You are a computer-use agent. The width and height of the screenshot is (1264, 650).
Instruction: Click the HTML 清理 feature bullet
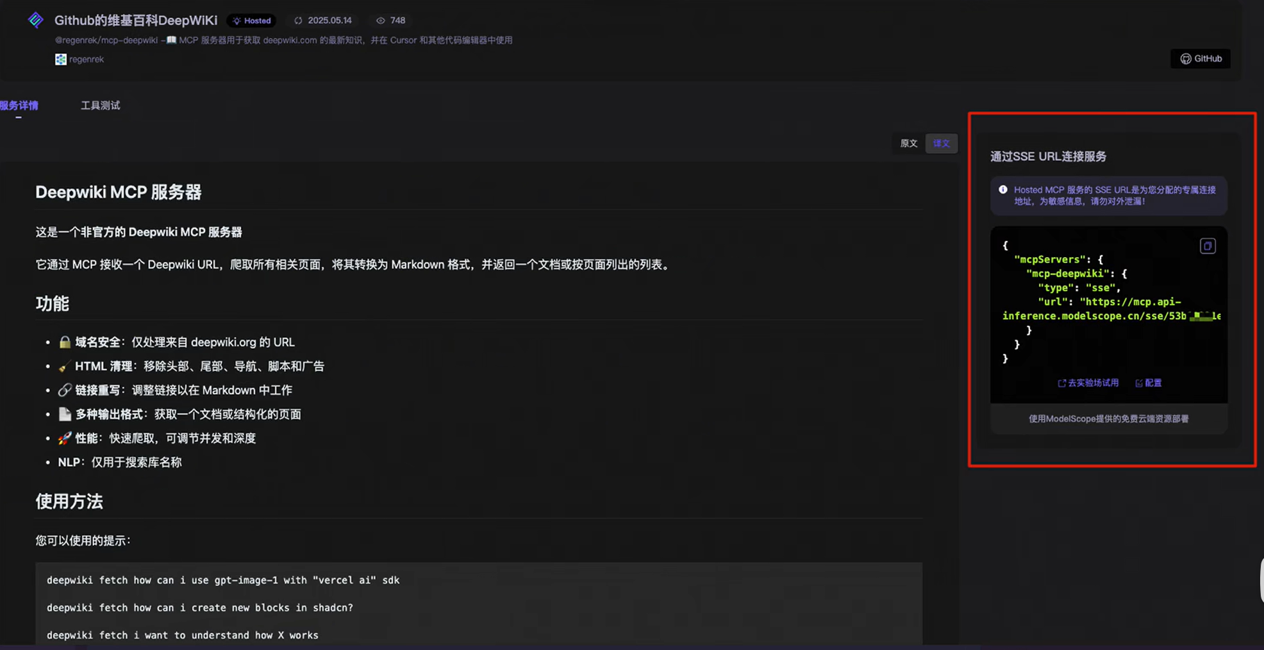(x=191, y=366)
